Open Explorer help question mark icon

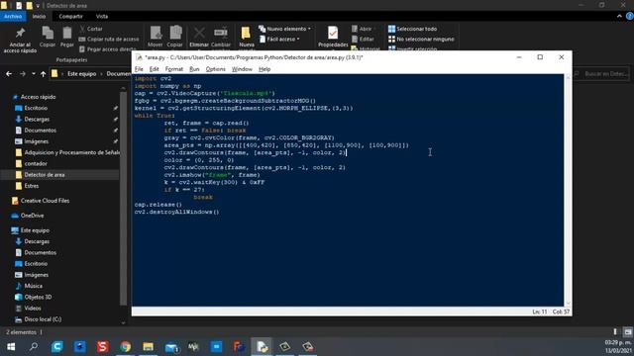coord(630,16)
